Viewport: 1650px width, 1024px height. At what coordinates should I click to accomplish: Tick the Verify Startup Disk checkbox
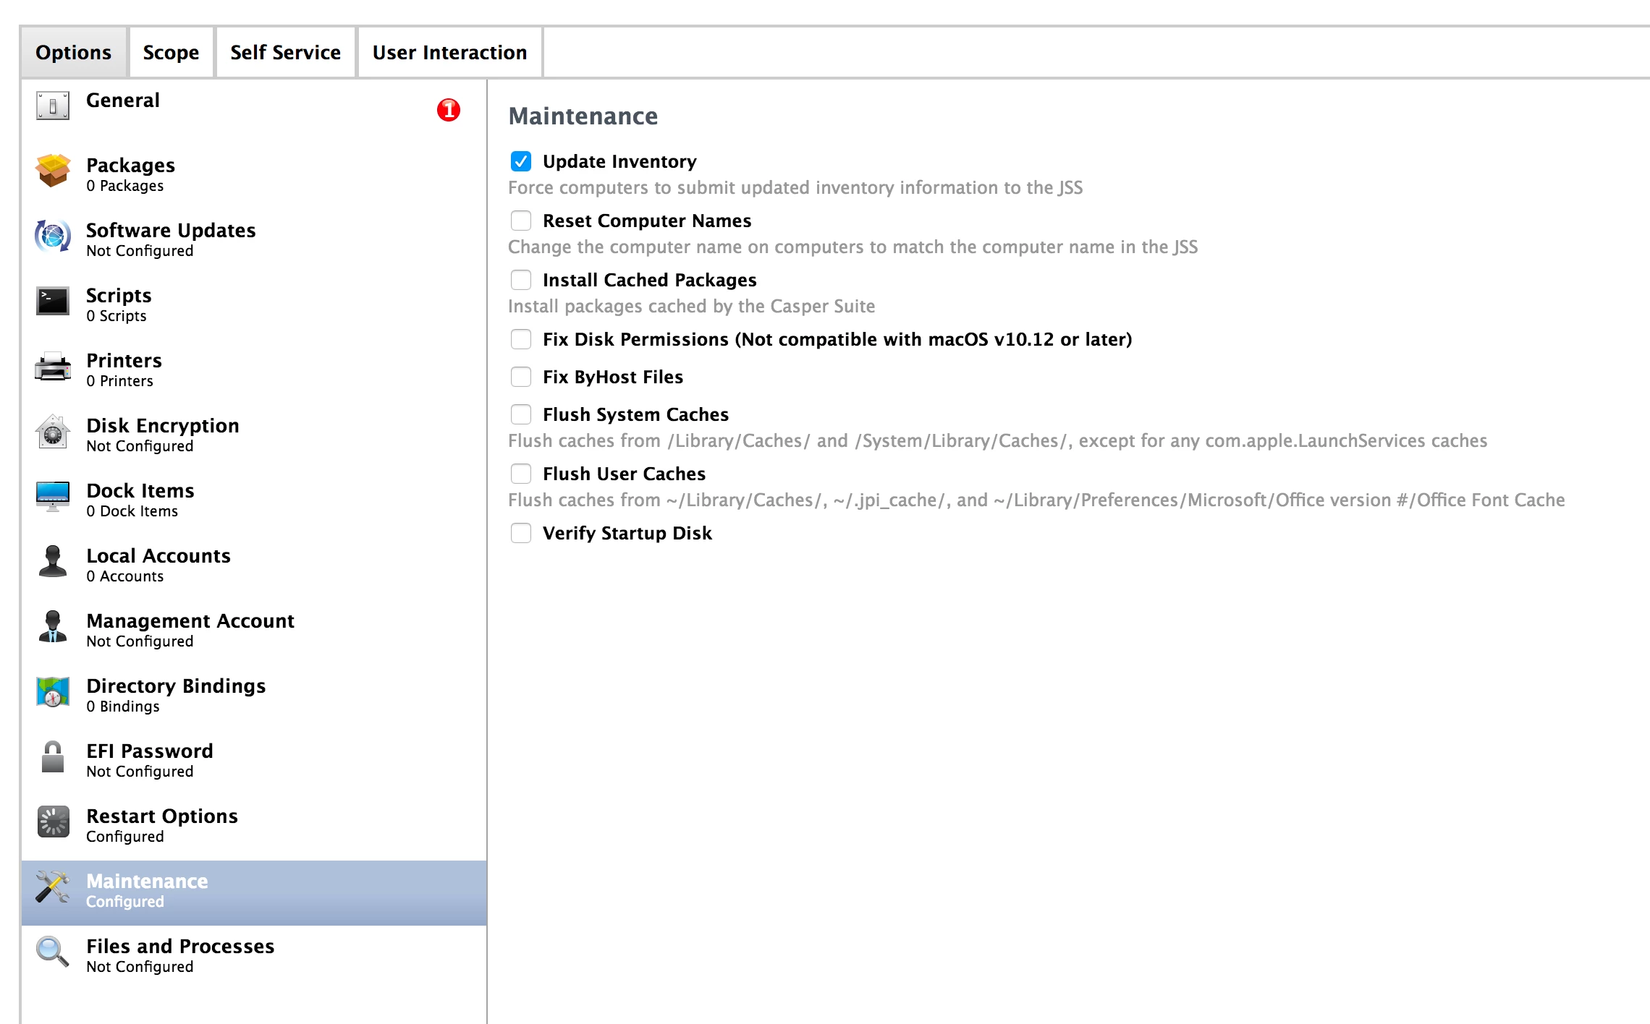pyautogui.click(x=521, y=533)
